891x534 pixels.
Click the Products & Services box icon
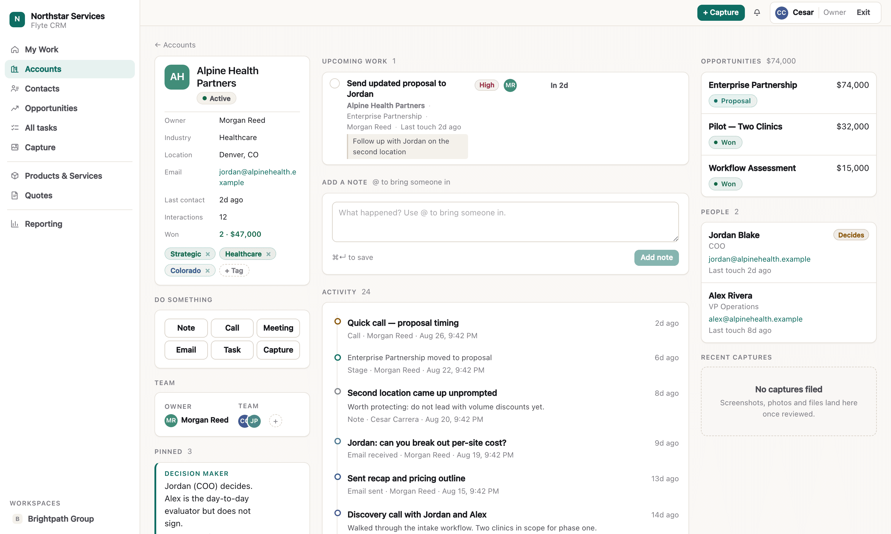(x=15, y=176)
